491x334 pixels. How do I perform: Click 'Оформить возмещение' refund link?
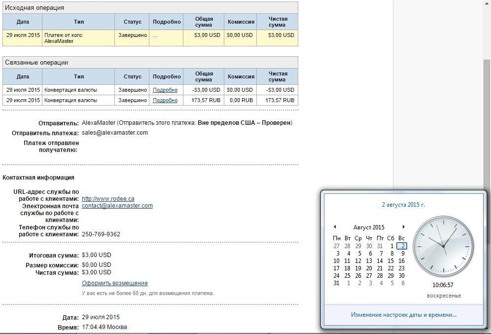(114, 283)
